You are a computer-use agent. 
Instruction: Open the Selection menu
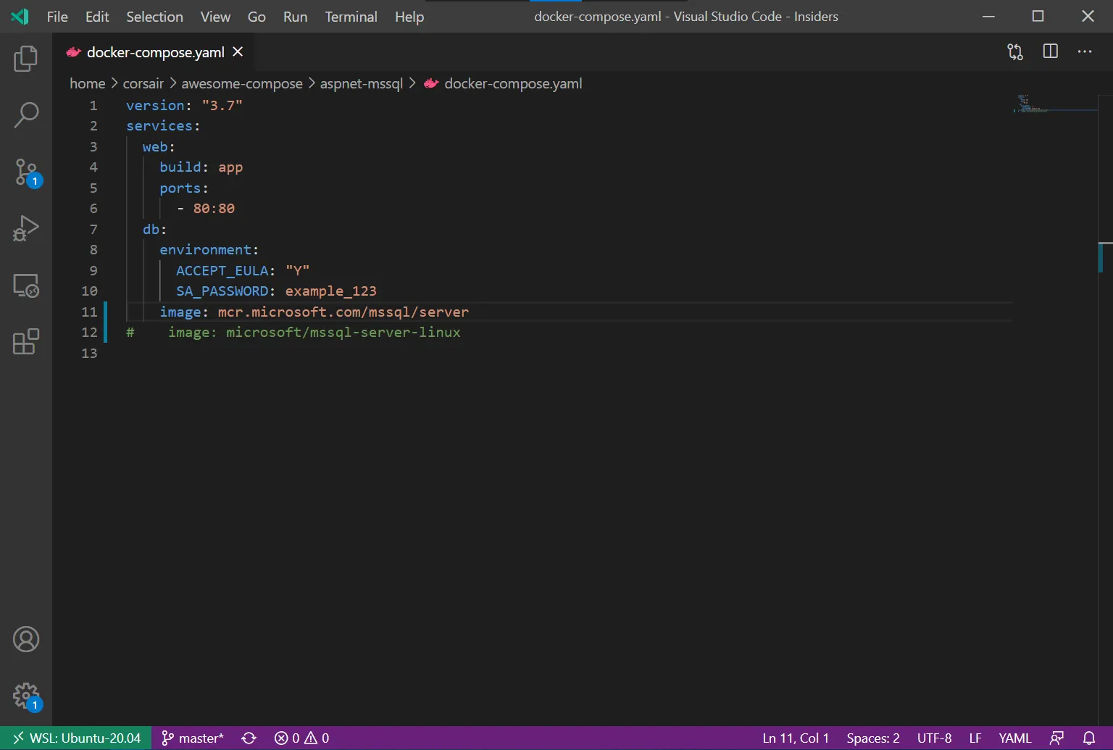(x=154, y=17)
